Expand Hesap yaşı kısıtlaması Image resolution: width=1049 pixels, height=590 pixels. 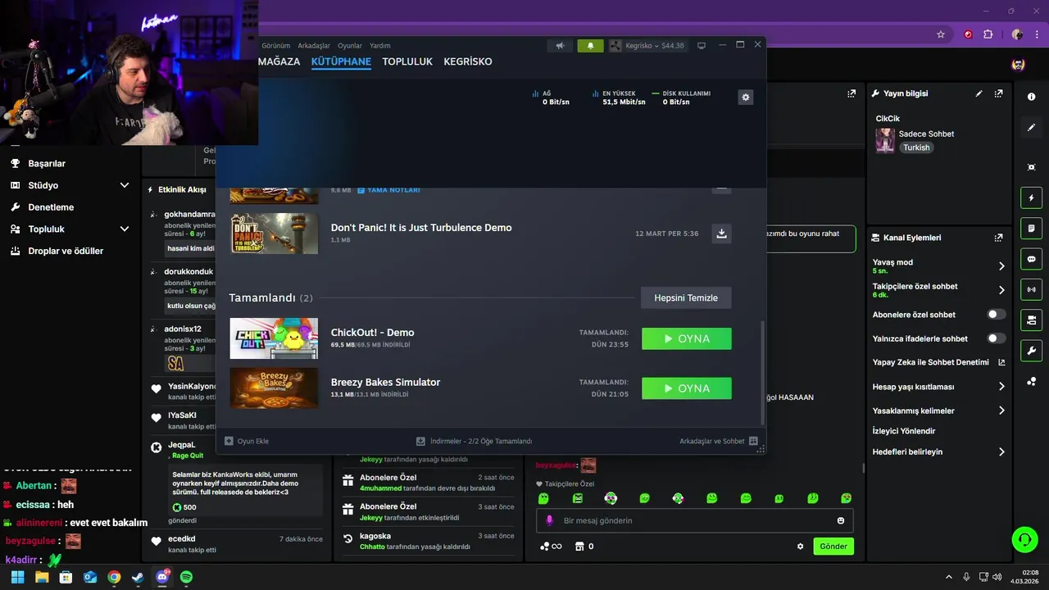(x=1001, y=387)
